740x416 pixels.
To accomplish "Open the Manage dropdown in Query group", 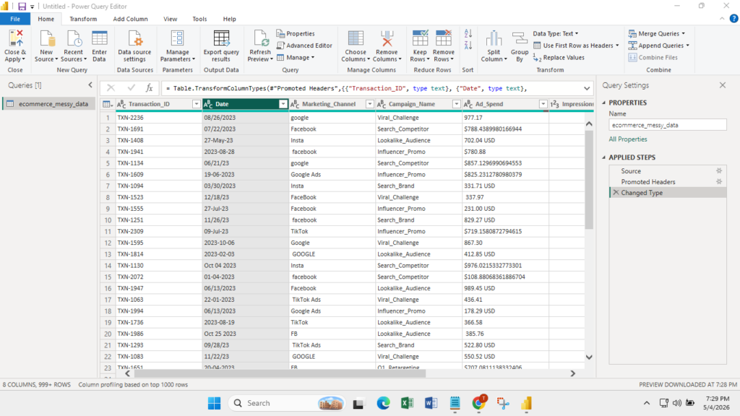I will (296, 58).
